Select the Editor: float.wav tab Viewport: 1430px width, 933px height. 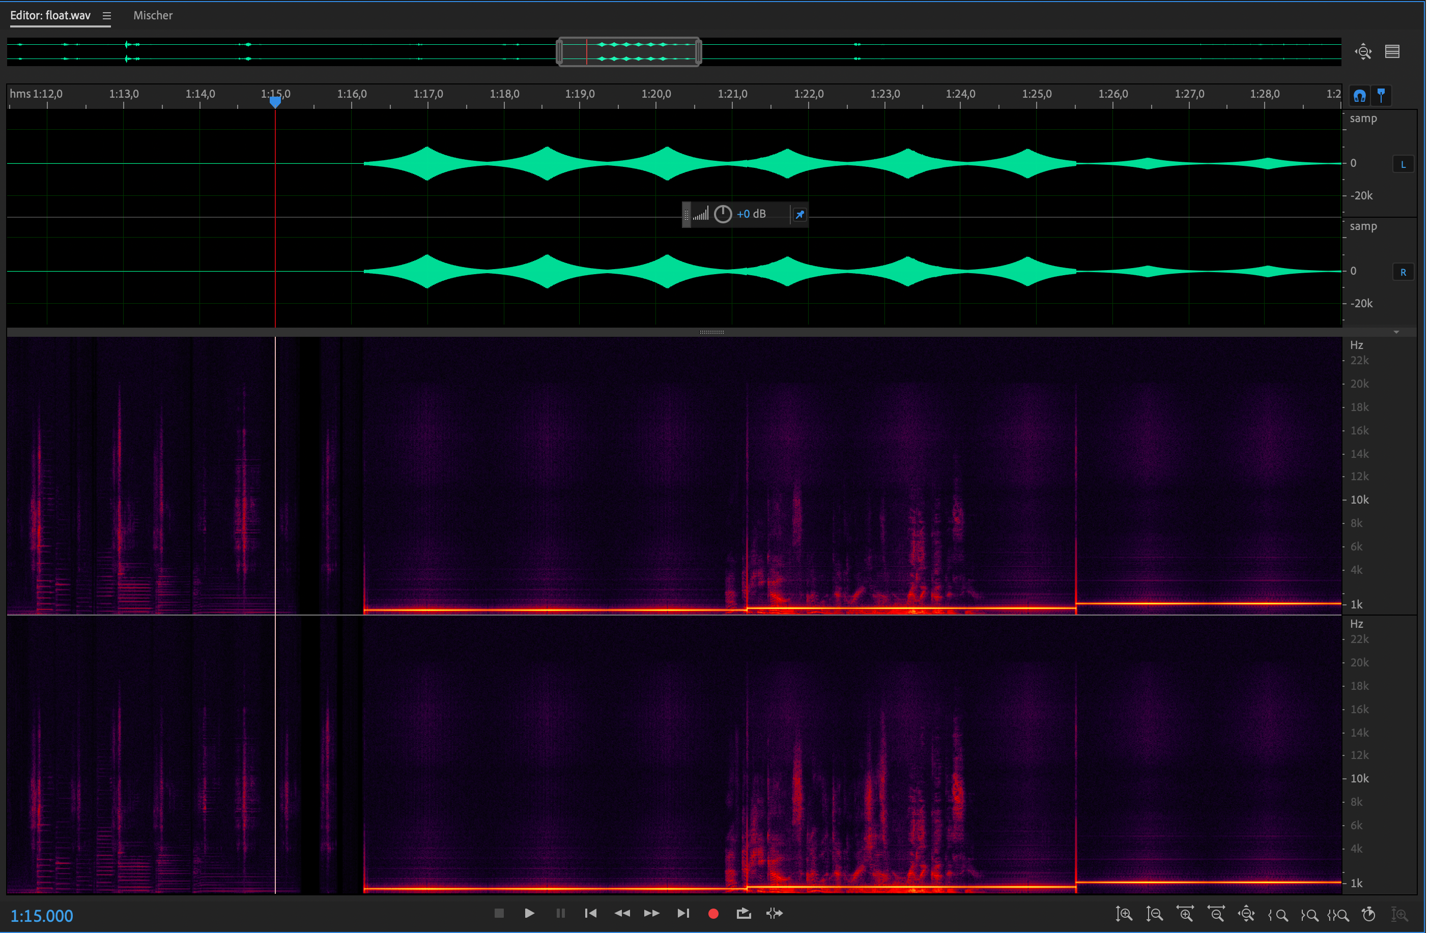pyautogui.click(x=50, y=16)
